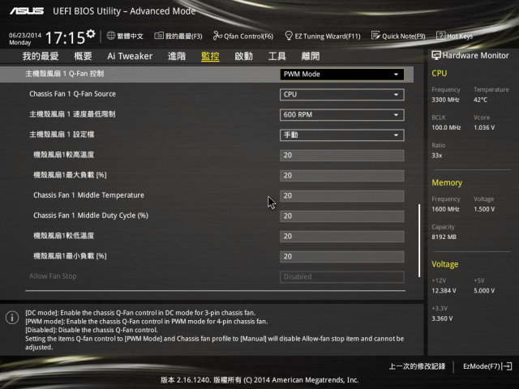Click the +3.3V 3.360 V reading
The width and height of the screenshot is (519, 389).
(x=441, y=318)
